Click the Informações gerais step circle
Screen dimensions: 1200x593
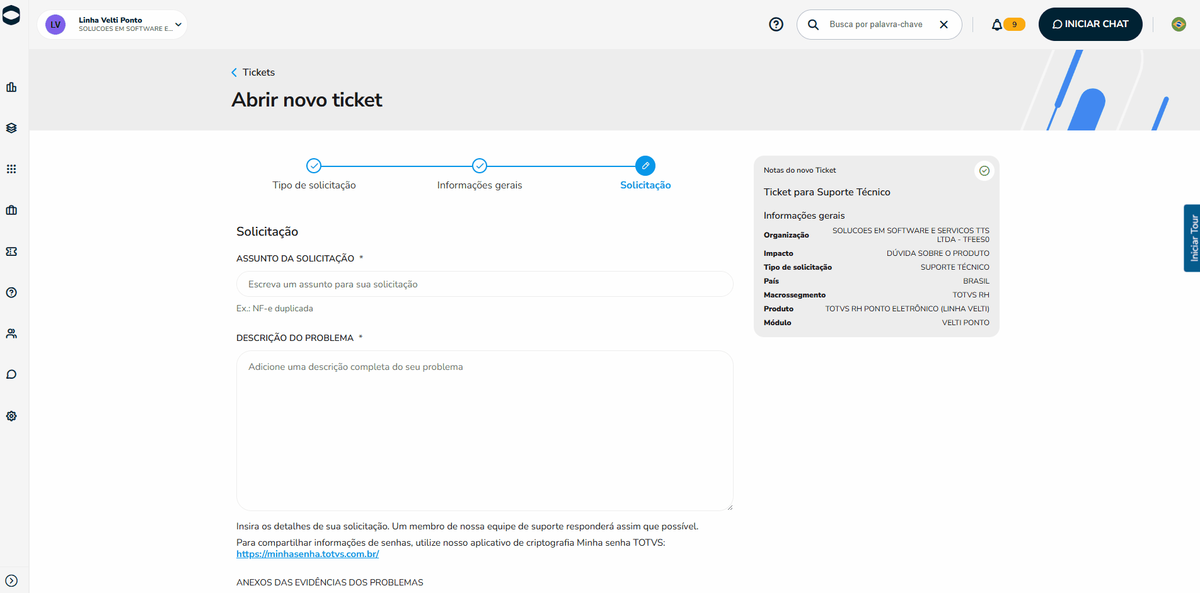click(480, 166)
